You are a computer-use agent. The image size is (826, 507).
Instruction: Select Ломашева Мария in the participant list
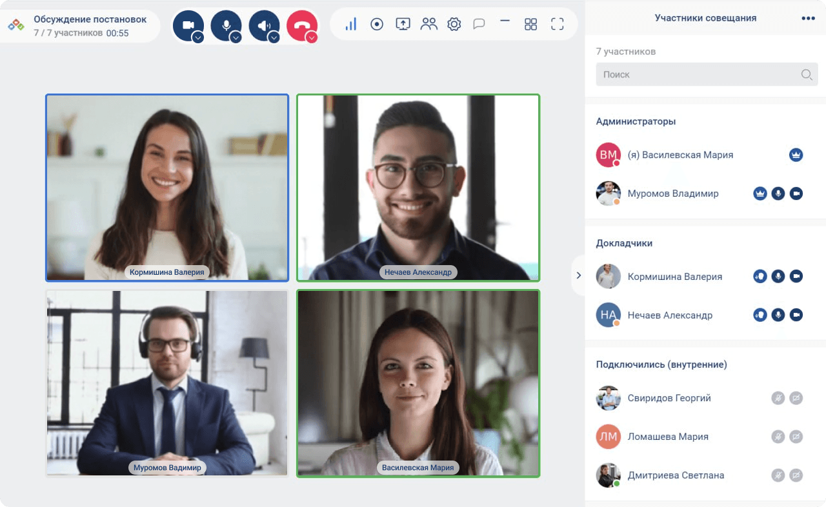(x=668, y=437)
